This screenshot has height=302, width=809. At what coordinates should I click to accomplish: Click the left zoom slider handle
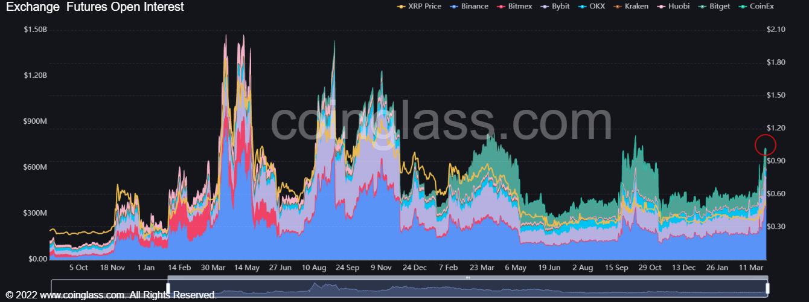pos(168,288)
